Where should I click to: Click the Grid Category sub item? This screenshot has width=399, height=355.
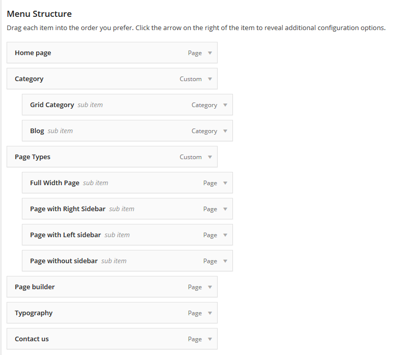coord(127,105)
